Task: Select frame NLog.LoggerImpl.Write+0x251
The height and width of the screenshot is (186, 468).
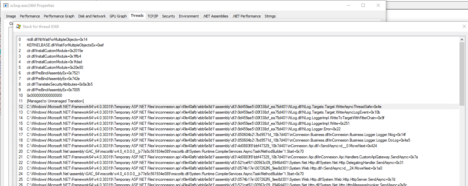Action: [238, 123]
